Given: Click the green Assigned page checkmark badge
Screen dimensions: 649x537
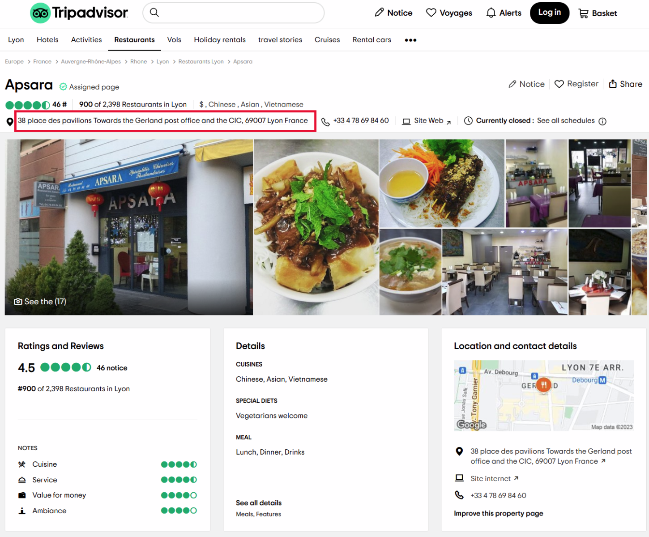Looking at the screenshot, I should click(x=63, y=87).
